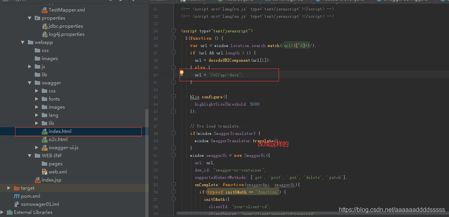Viewport: 449px width, 217px height.
Task: Click the lightbulb intention icon on line 40
Action: [x=181, y=72]
